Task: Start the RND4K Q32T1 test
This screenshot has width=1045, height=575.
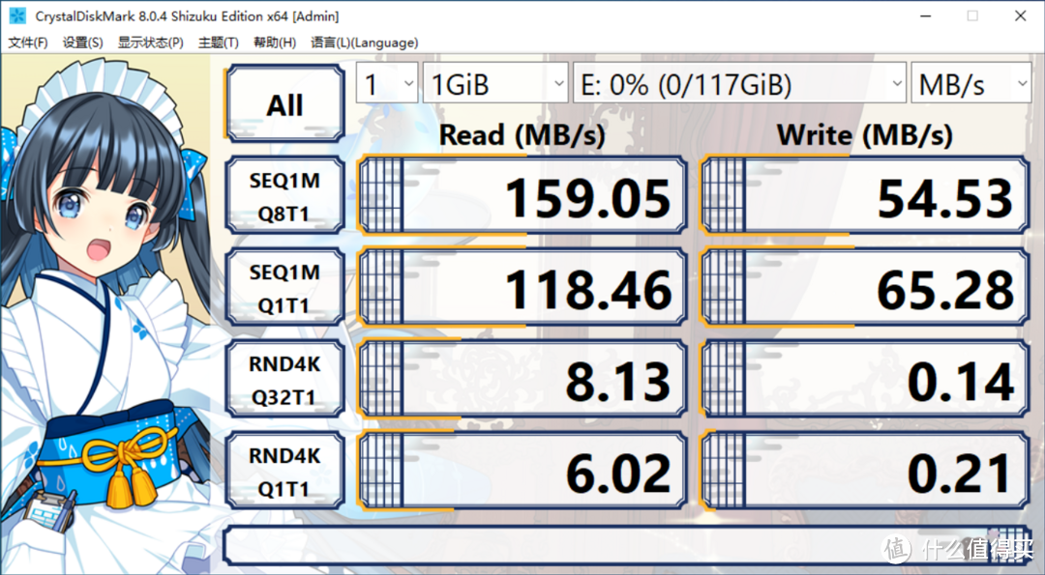Action: pyautogui.click(x=285, y=380)
